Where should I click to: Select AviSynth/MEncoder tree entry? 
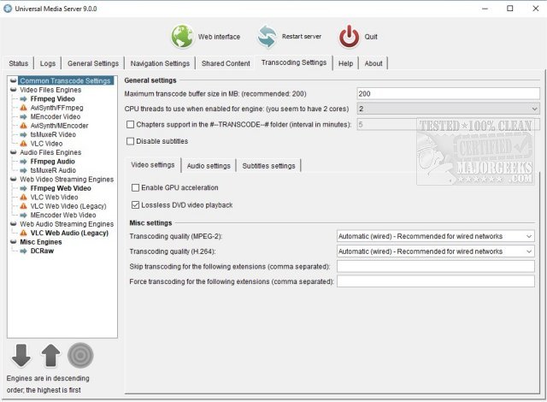[x=59, y=125]
